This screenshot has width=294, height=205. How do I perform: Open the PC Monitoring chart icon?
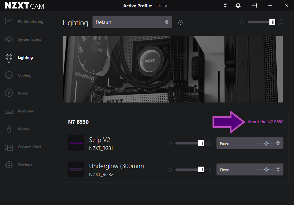tap(9, 21)
